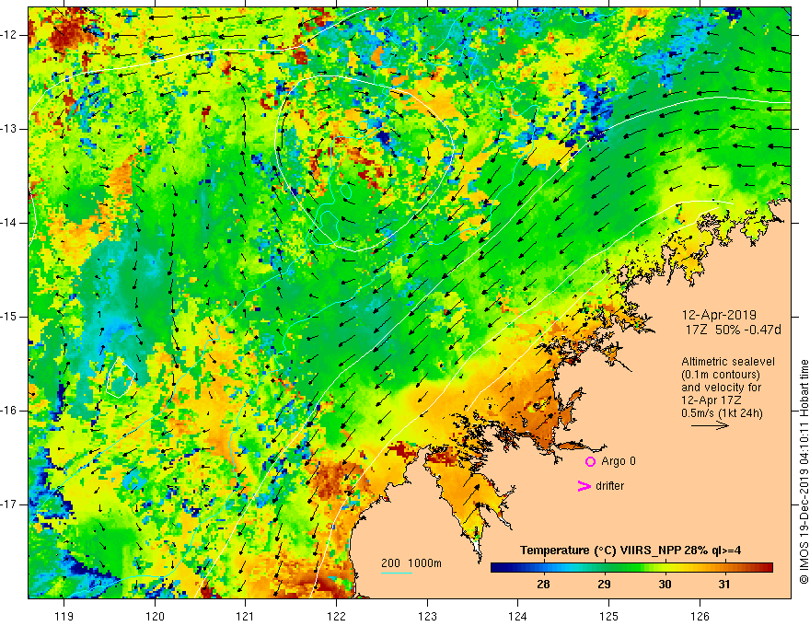810x626 pixels.
Task: Click the longitude axis label 122
Action: coord(336,616)
